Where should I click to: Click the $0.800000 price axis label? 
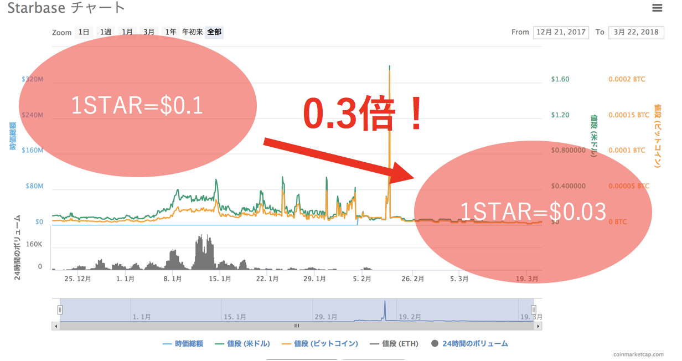(x=569, y=150)
